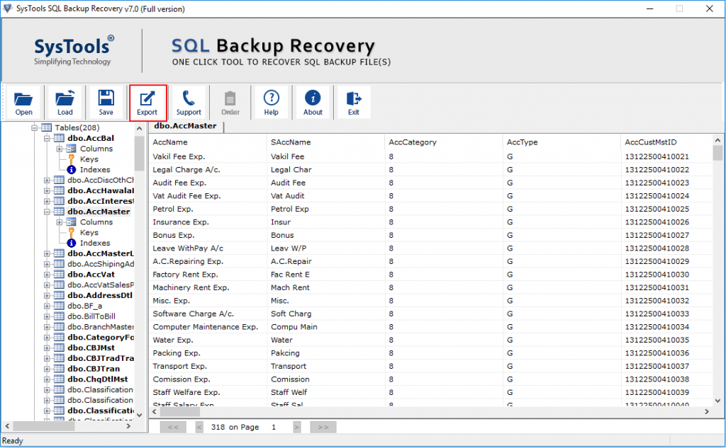The height and width of the screenshot is (448, 726).
Task: Click the Soft Charg cell
Action: 291,314
